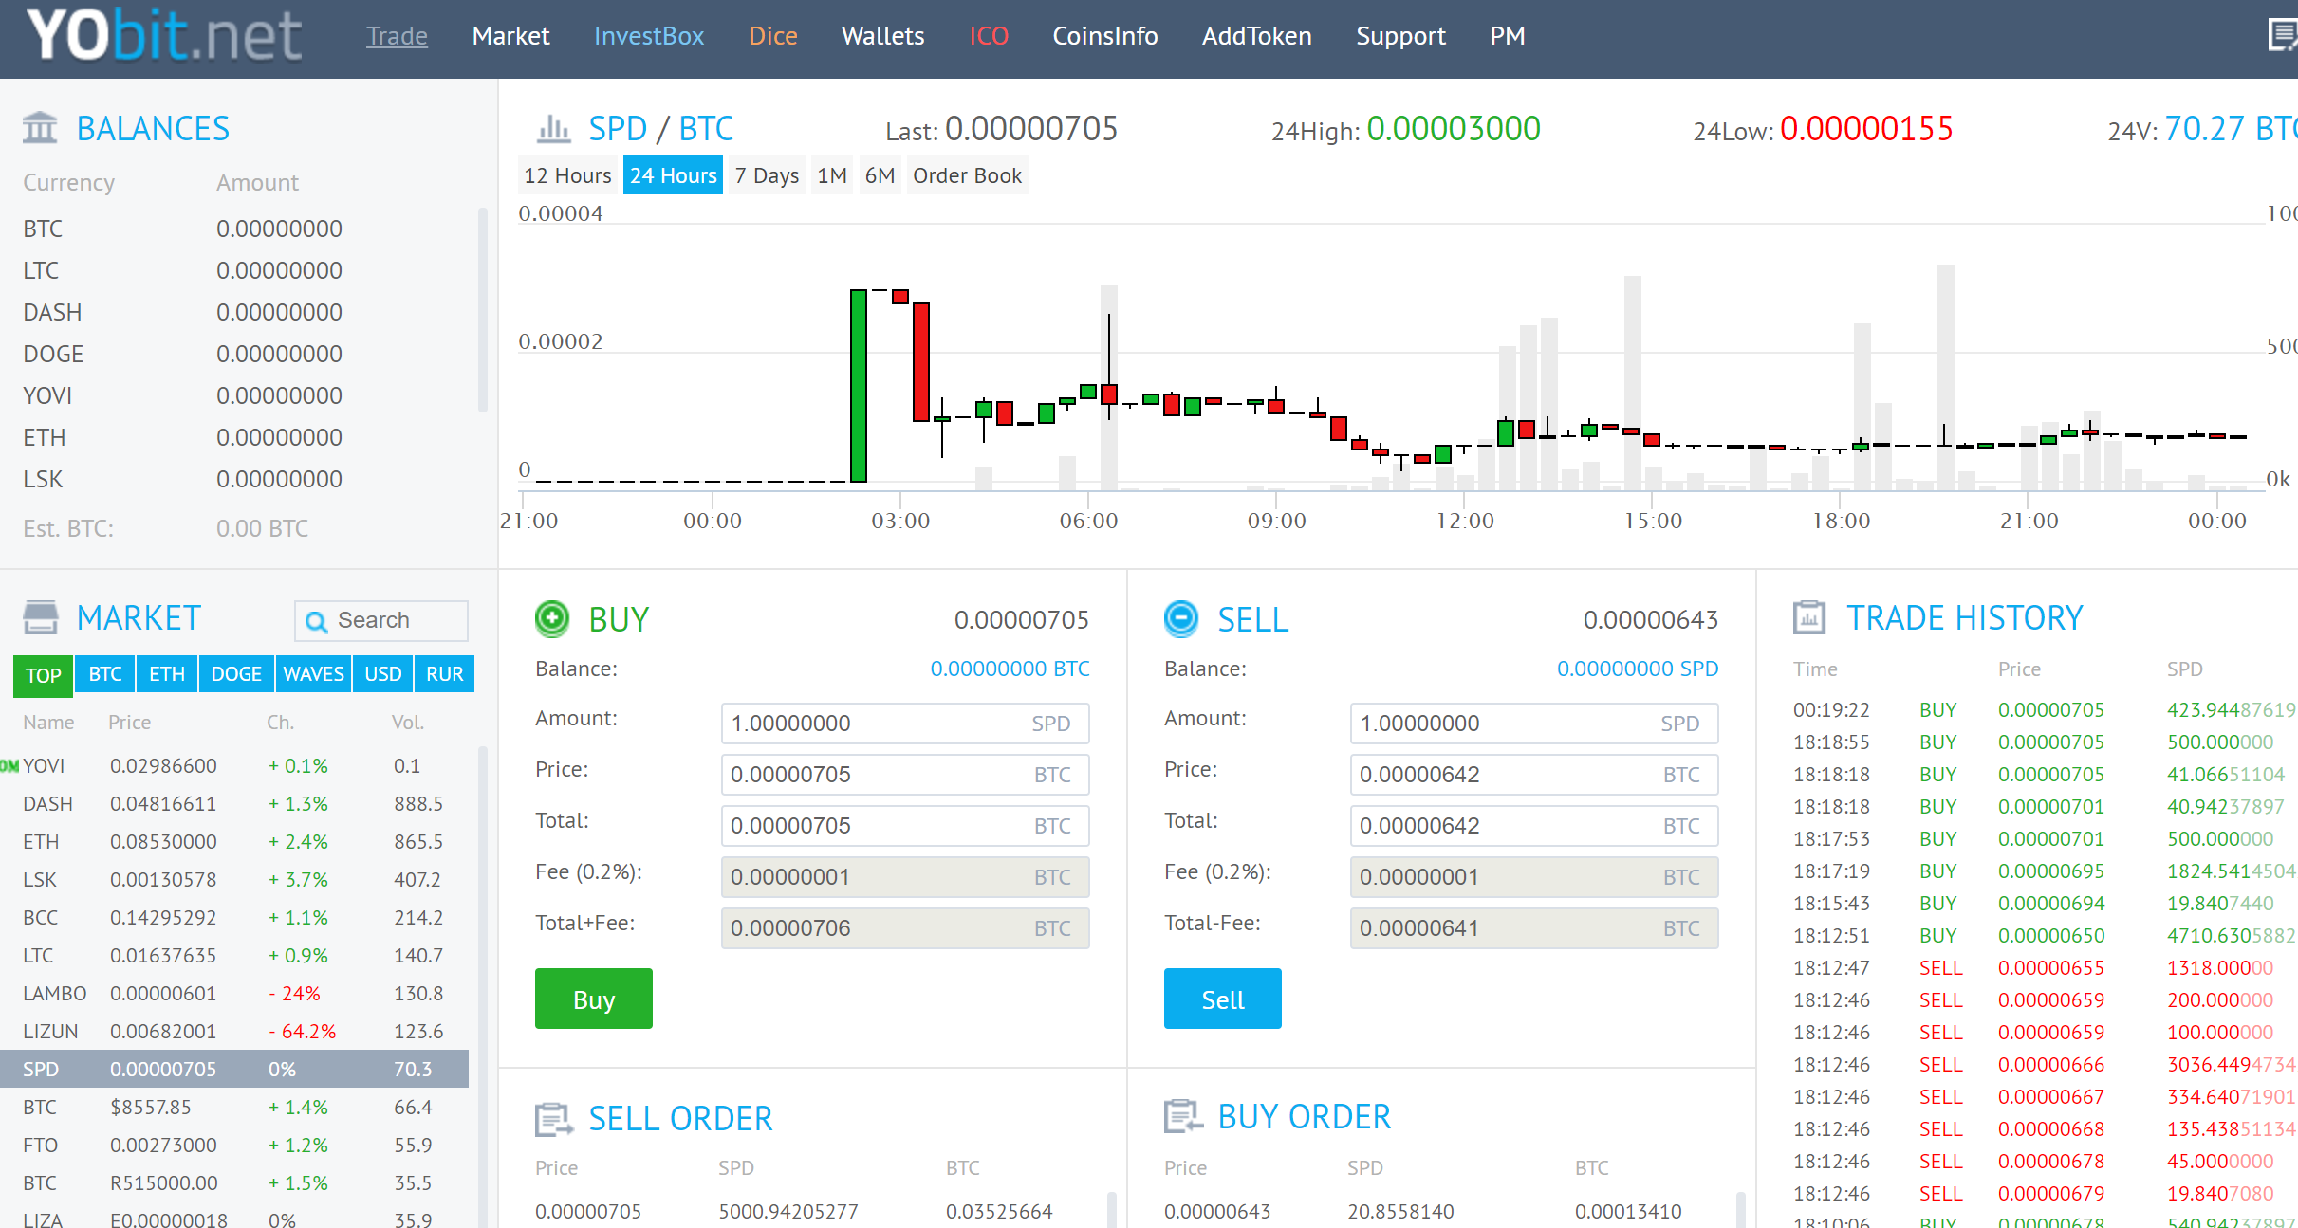2298x1228 pixels.
Task: Select the FTO row in market list
Action: (x=234, y=1145)
